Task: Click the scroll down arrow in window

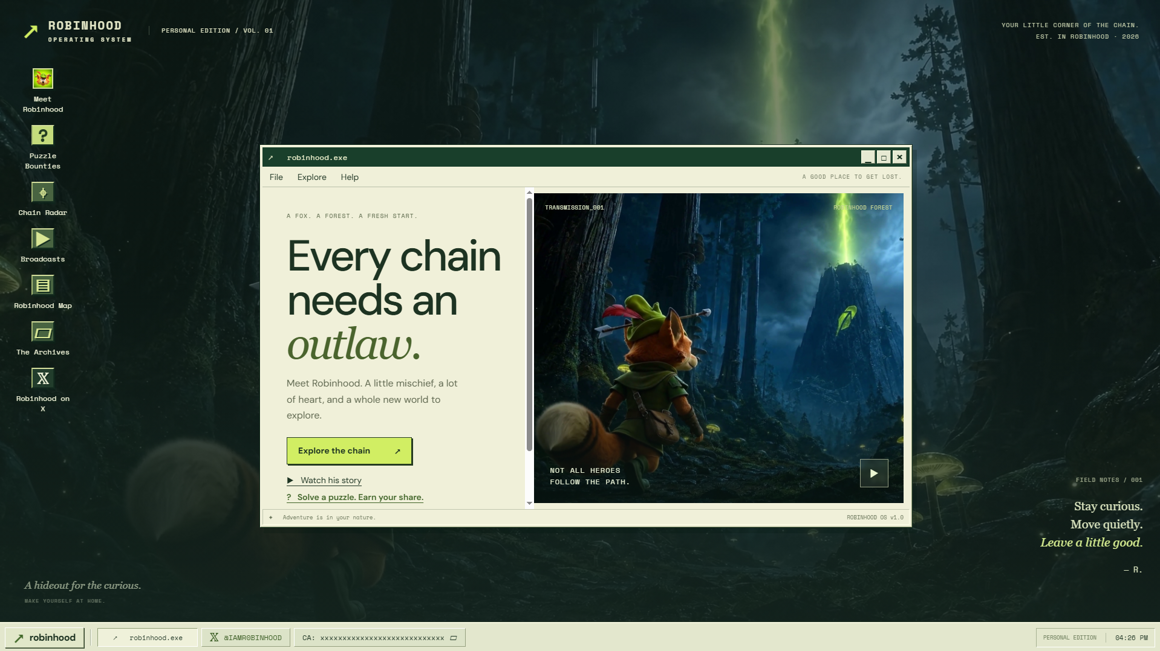Action: [x=529, y=503]
